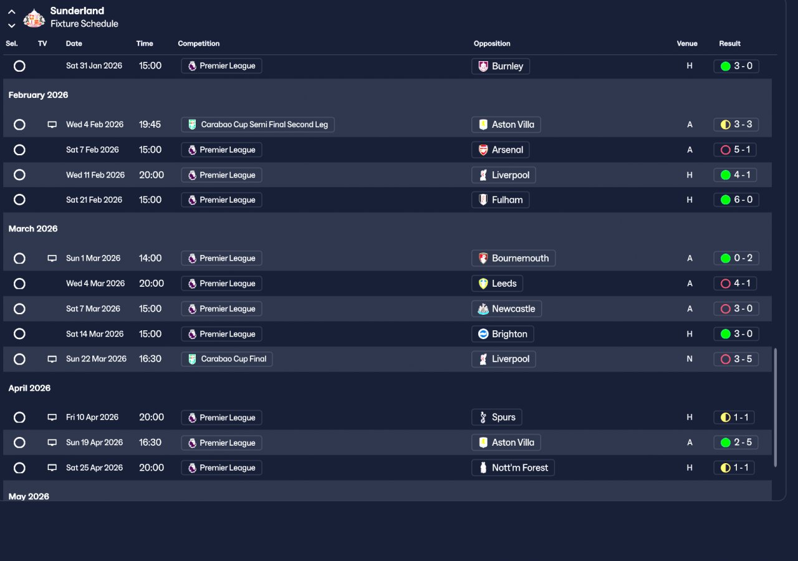Screen dimensions: 798x561
Task: Click the 14:00 kick-off time
Action: [x=150, y=258]
